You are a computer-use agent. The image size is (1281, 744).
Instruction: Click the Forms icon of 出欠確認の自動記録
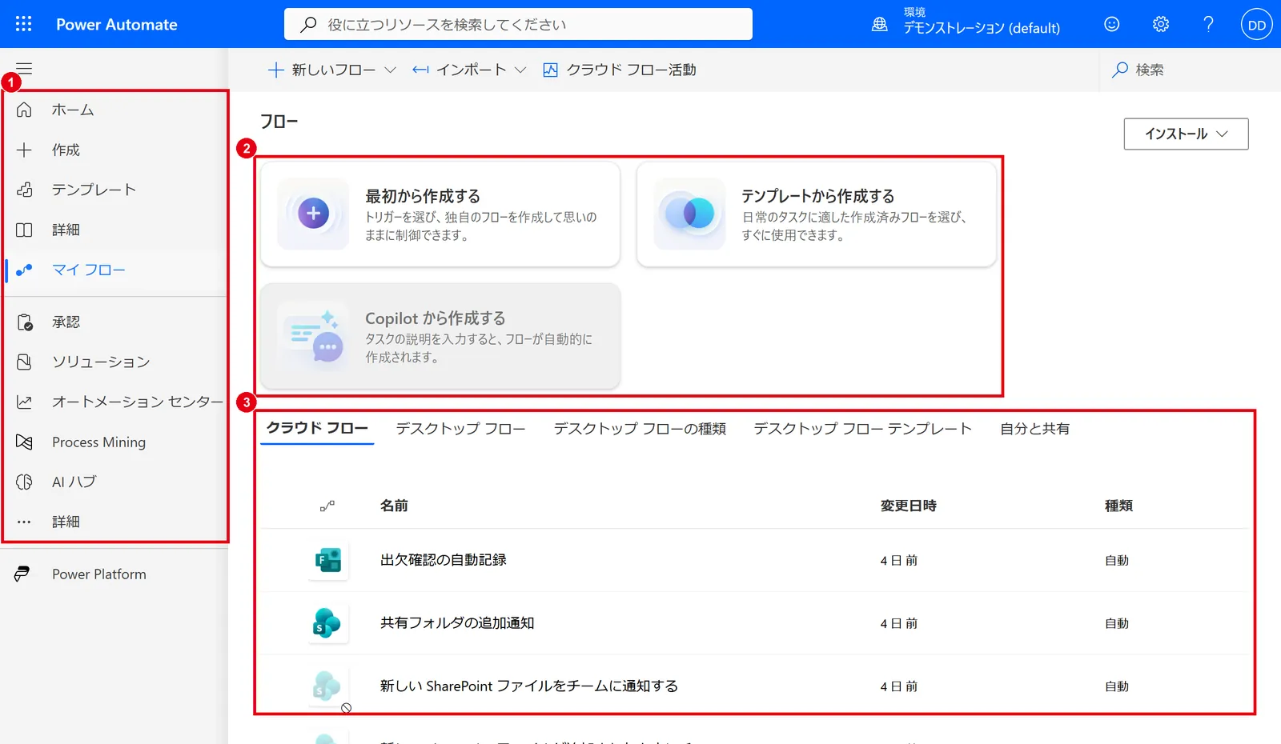coord(328,560)
